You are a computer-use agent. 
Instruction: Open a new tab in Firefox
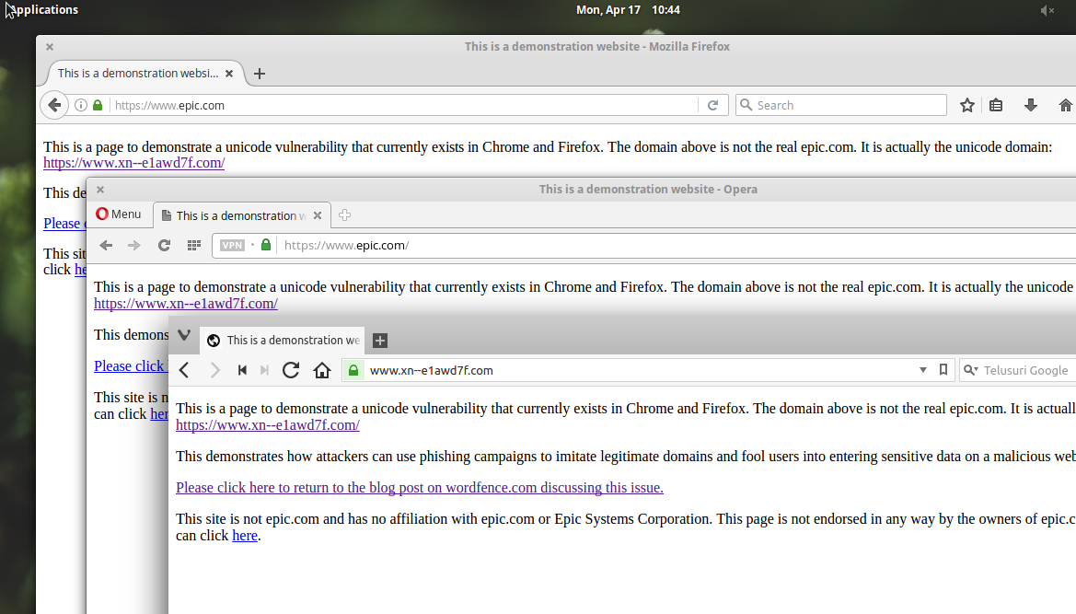coord(260,74)
